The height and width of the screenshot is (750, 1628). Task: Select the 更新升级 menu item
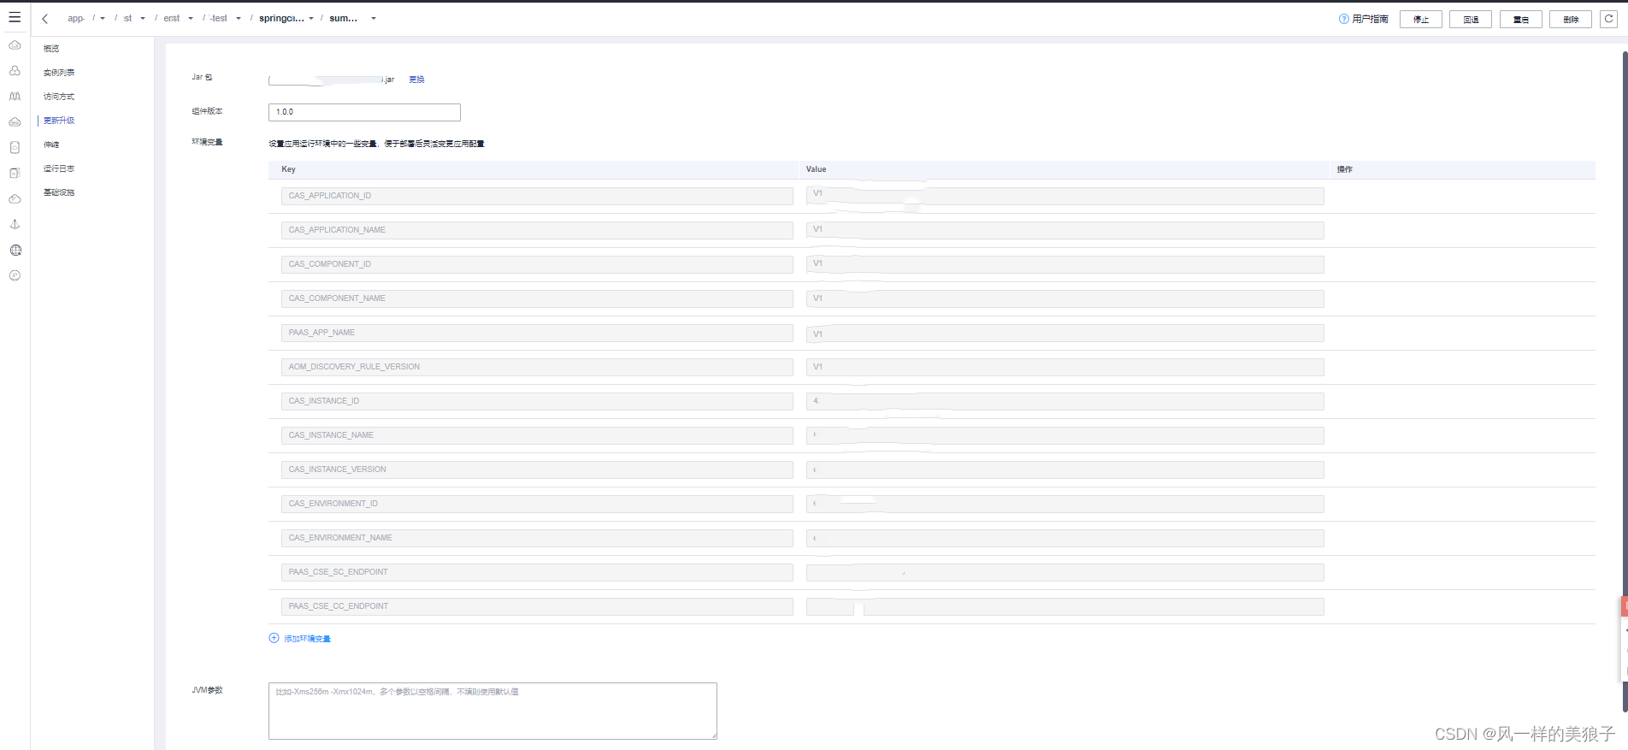click(x=59, y=121)
